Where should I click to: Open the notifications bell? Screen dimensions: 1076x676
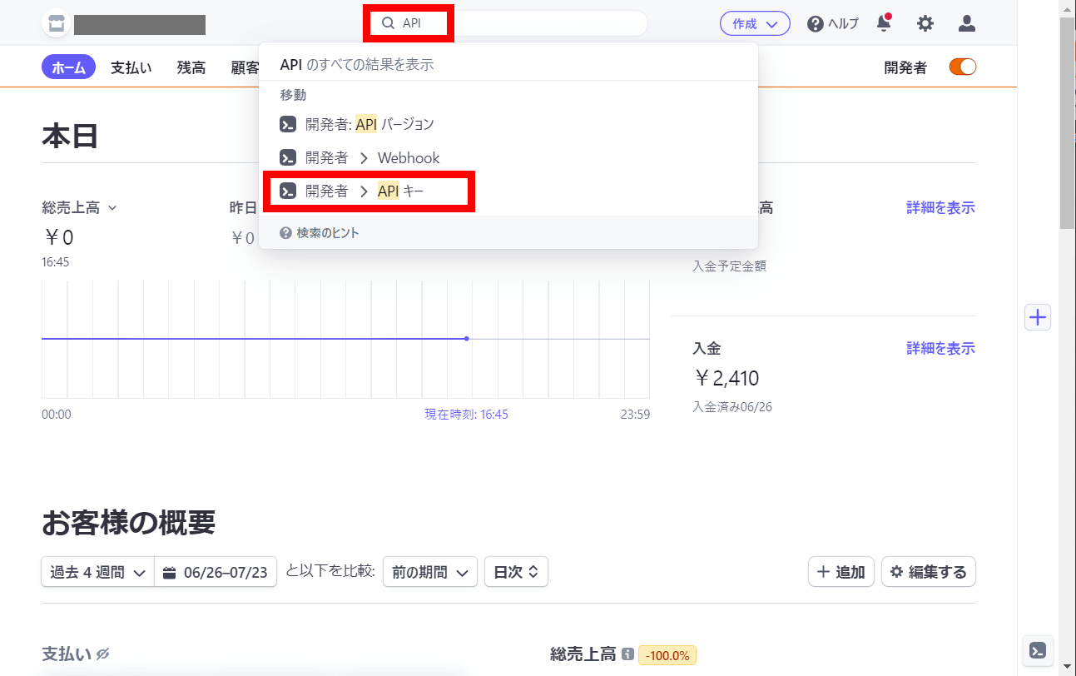884,23
